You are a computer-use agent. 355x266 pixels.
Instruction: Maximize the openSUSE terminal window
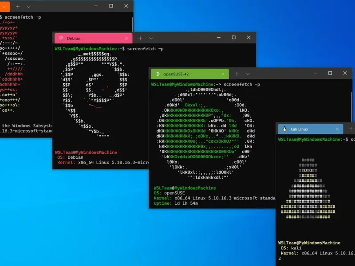pos(330,73)
